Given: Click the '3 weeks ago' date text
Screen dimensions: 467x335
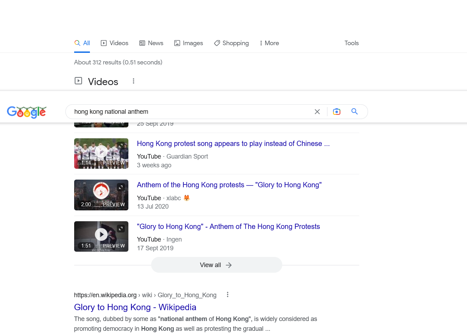Looking at the screenshot, I should point(154,165).
